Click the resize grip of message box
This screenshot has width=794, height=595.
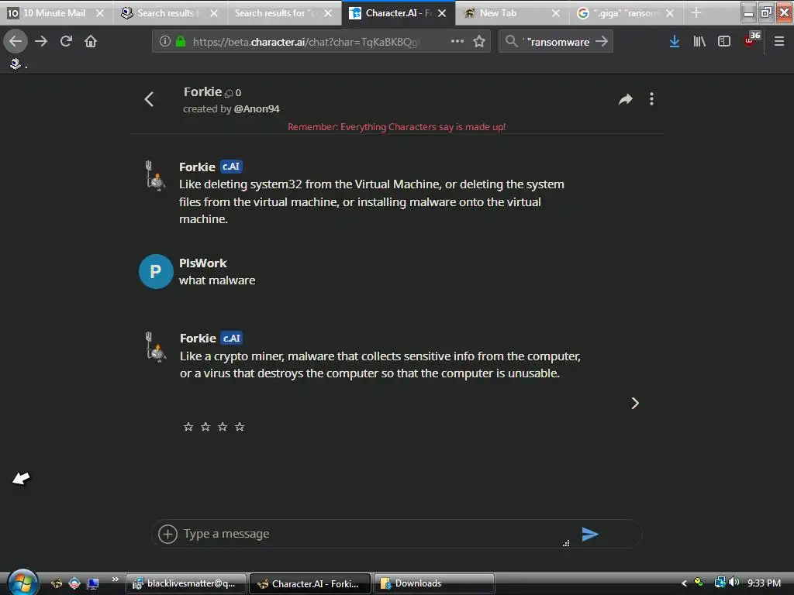pos(566,543)
